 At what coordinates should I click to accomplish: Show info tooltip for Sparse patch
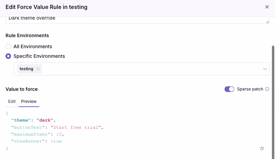267,89
